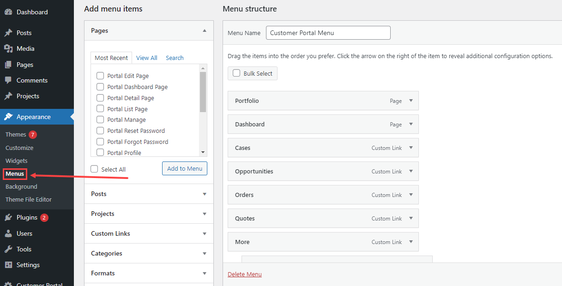Expand the Custom Links accordion section
Screen dimensions: 562x286
coord(205,233)
